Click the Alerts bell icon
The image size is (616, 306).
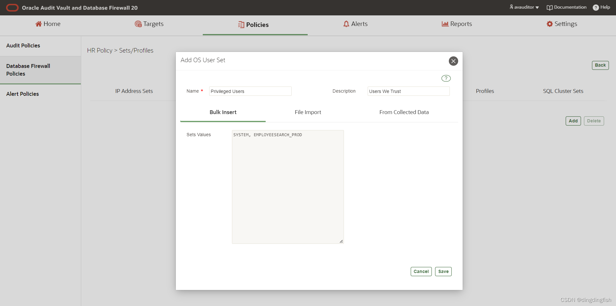(x=346, y=24)
